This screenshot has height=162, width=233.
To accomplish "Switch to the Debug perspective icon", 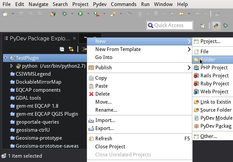I will [225, 26].
